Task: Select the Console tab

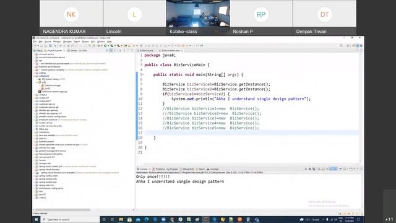Action: (x=142, y=169)
